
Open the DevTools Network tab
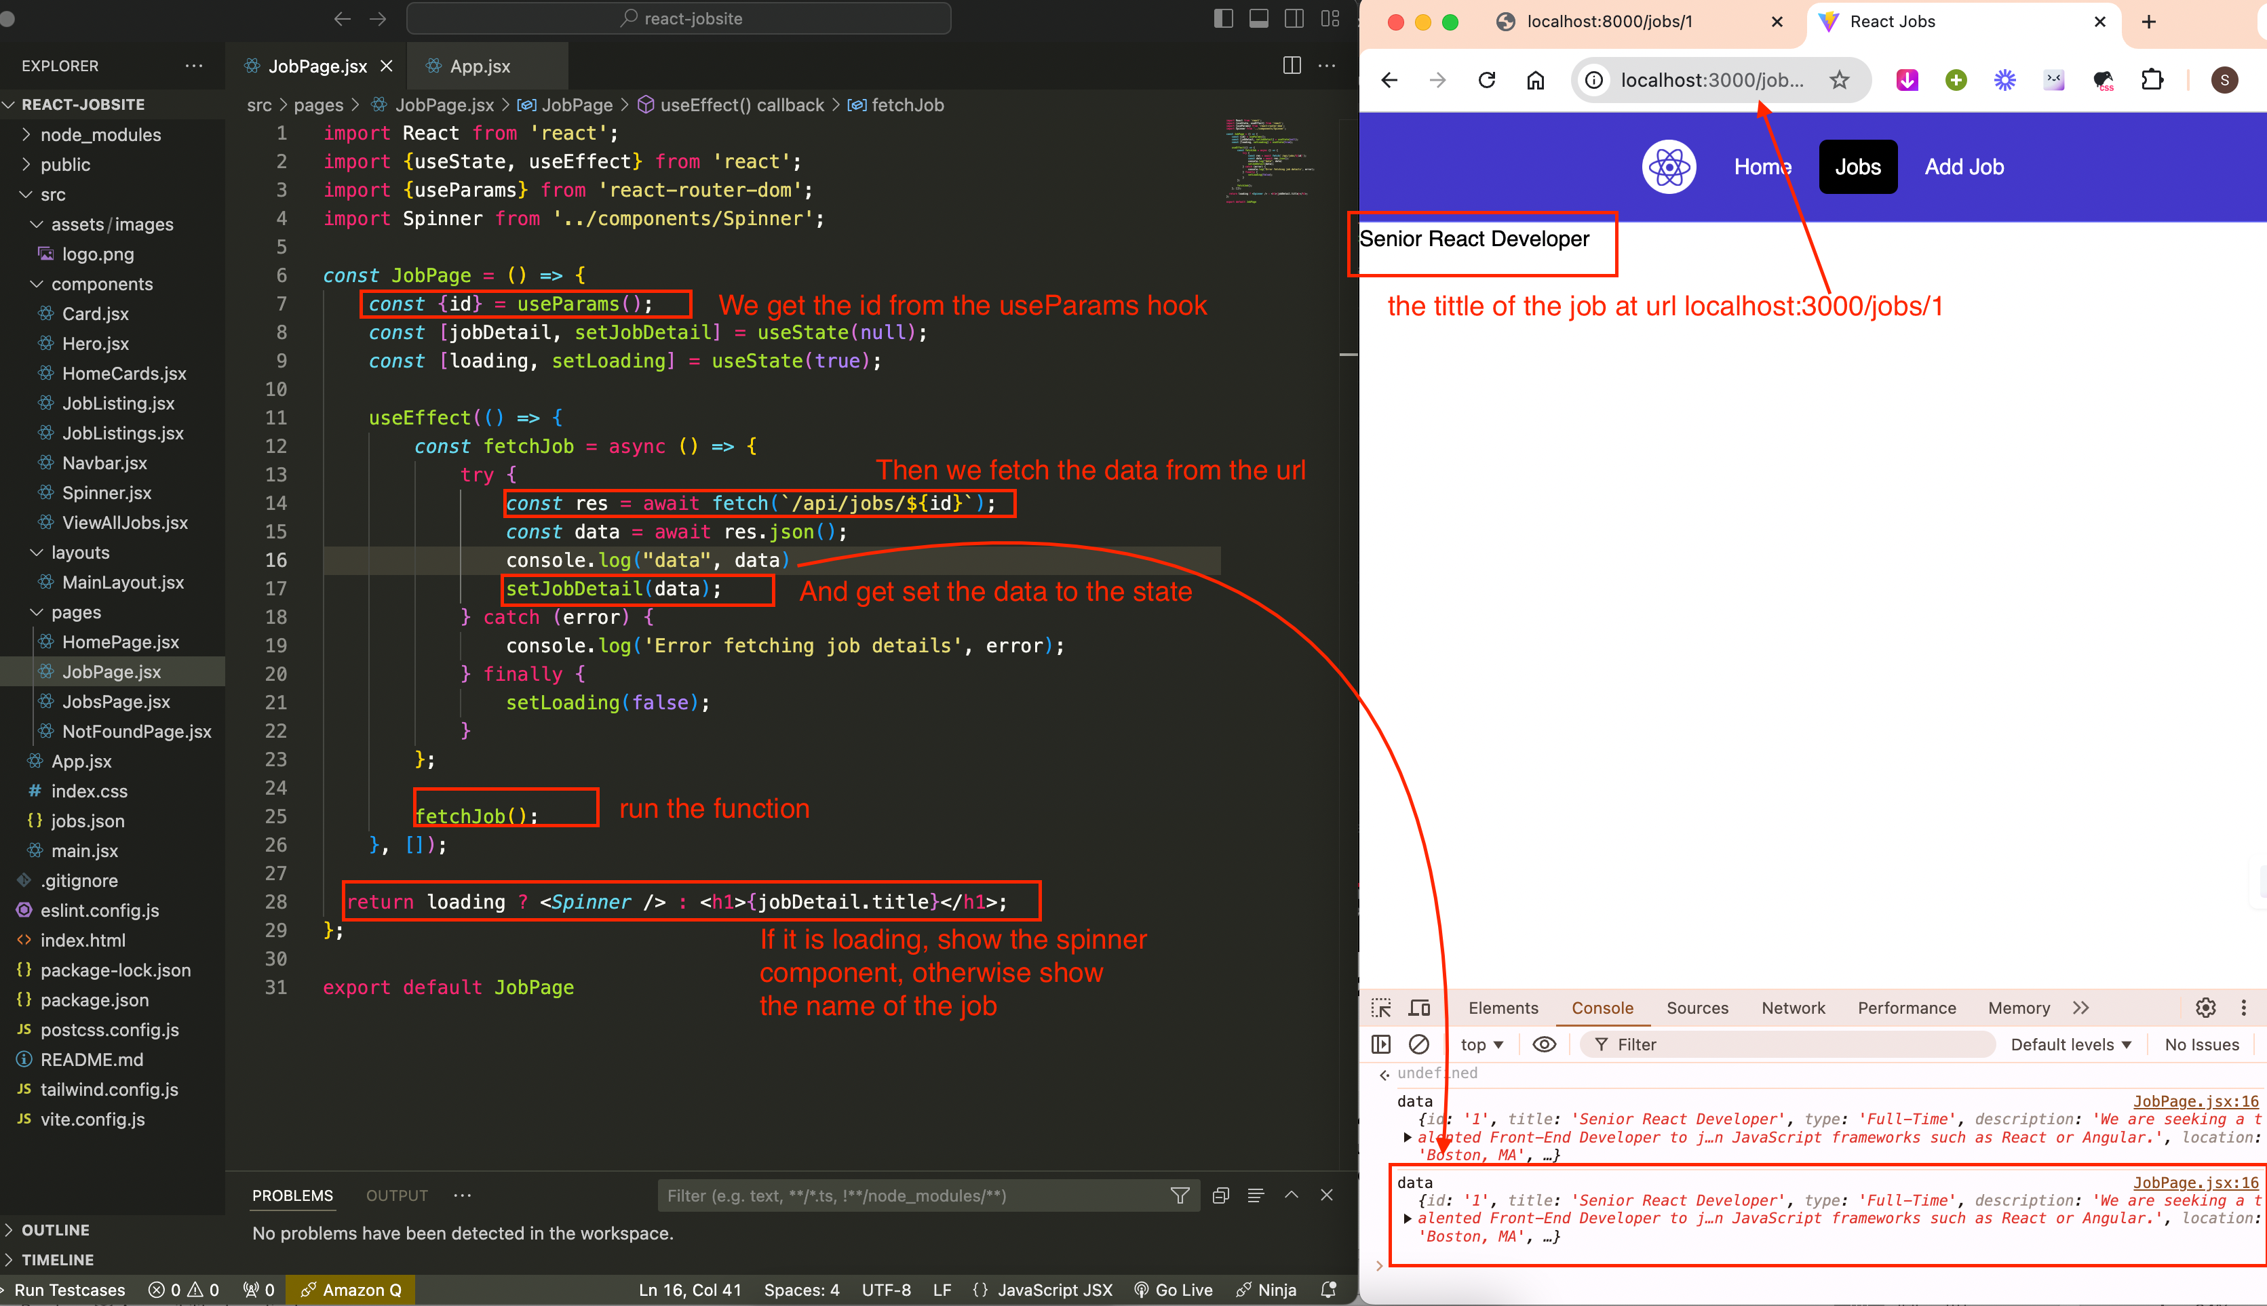pyautogui.click(x=1792, y=1008)
